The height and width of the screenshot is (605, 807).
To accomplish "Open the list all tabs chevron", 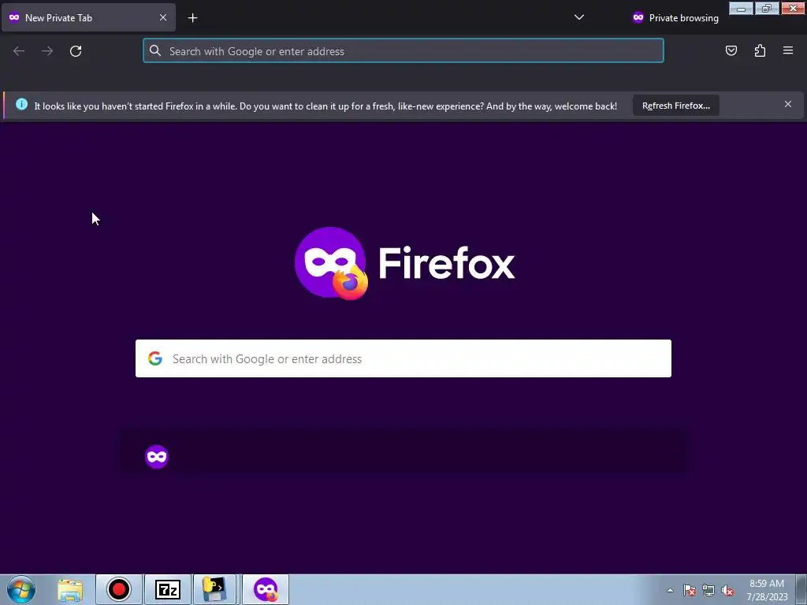I will pyautogui.click(x=579, y=17).
